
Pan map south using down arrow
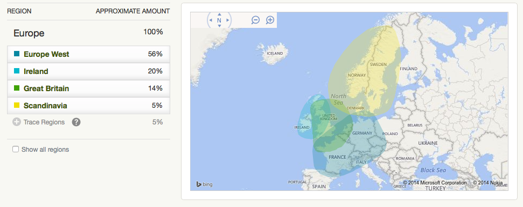pos(219,26)
